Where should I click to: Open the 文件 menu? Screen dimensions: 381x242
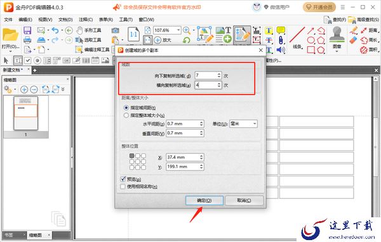click(8, 20)
